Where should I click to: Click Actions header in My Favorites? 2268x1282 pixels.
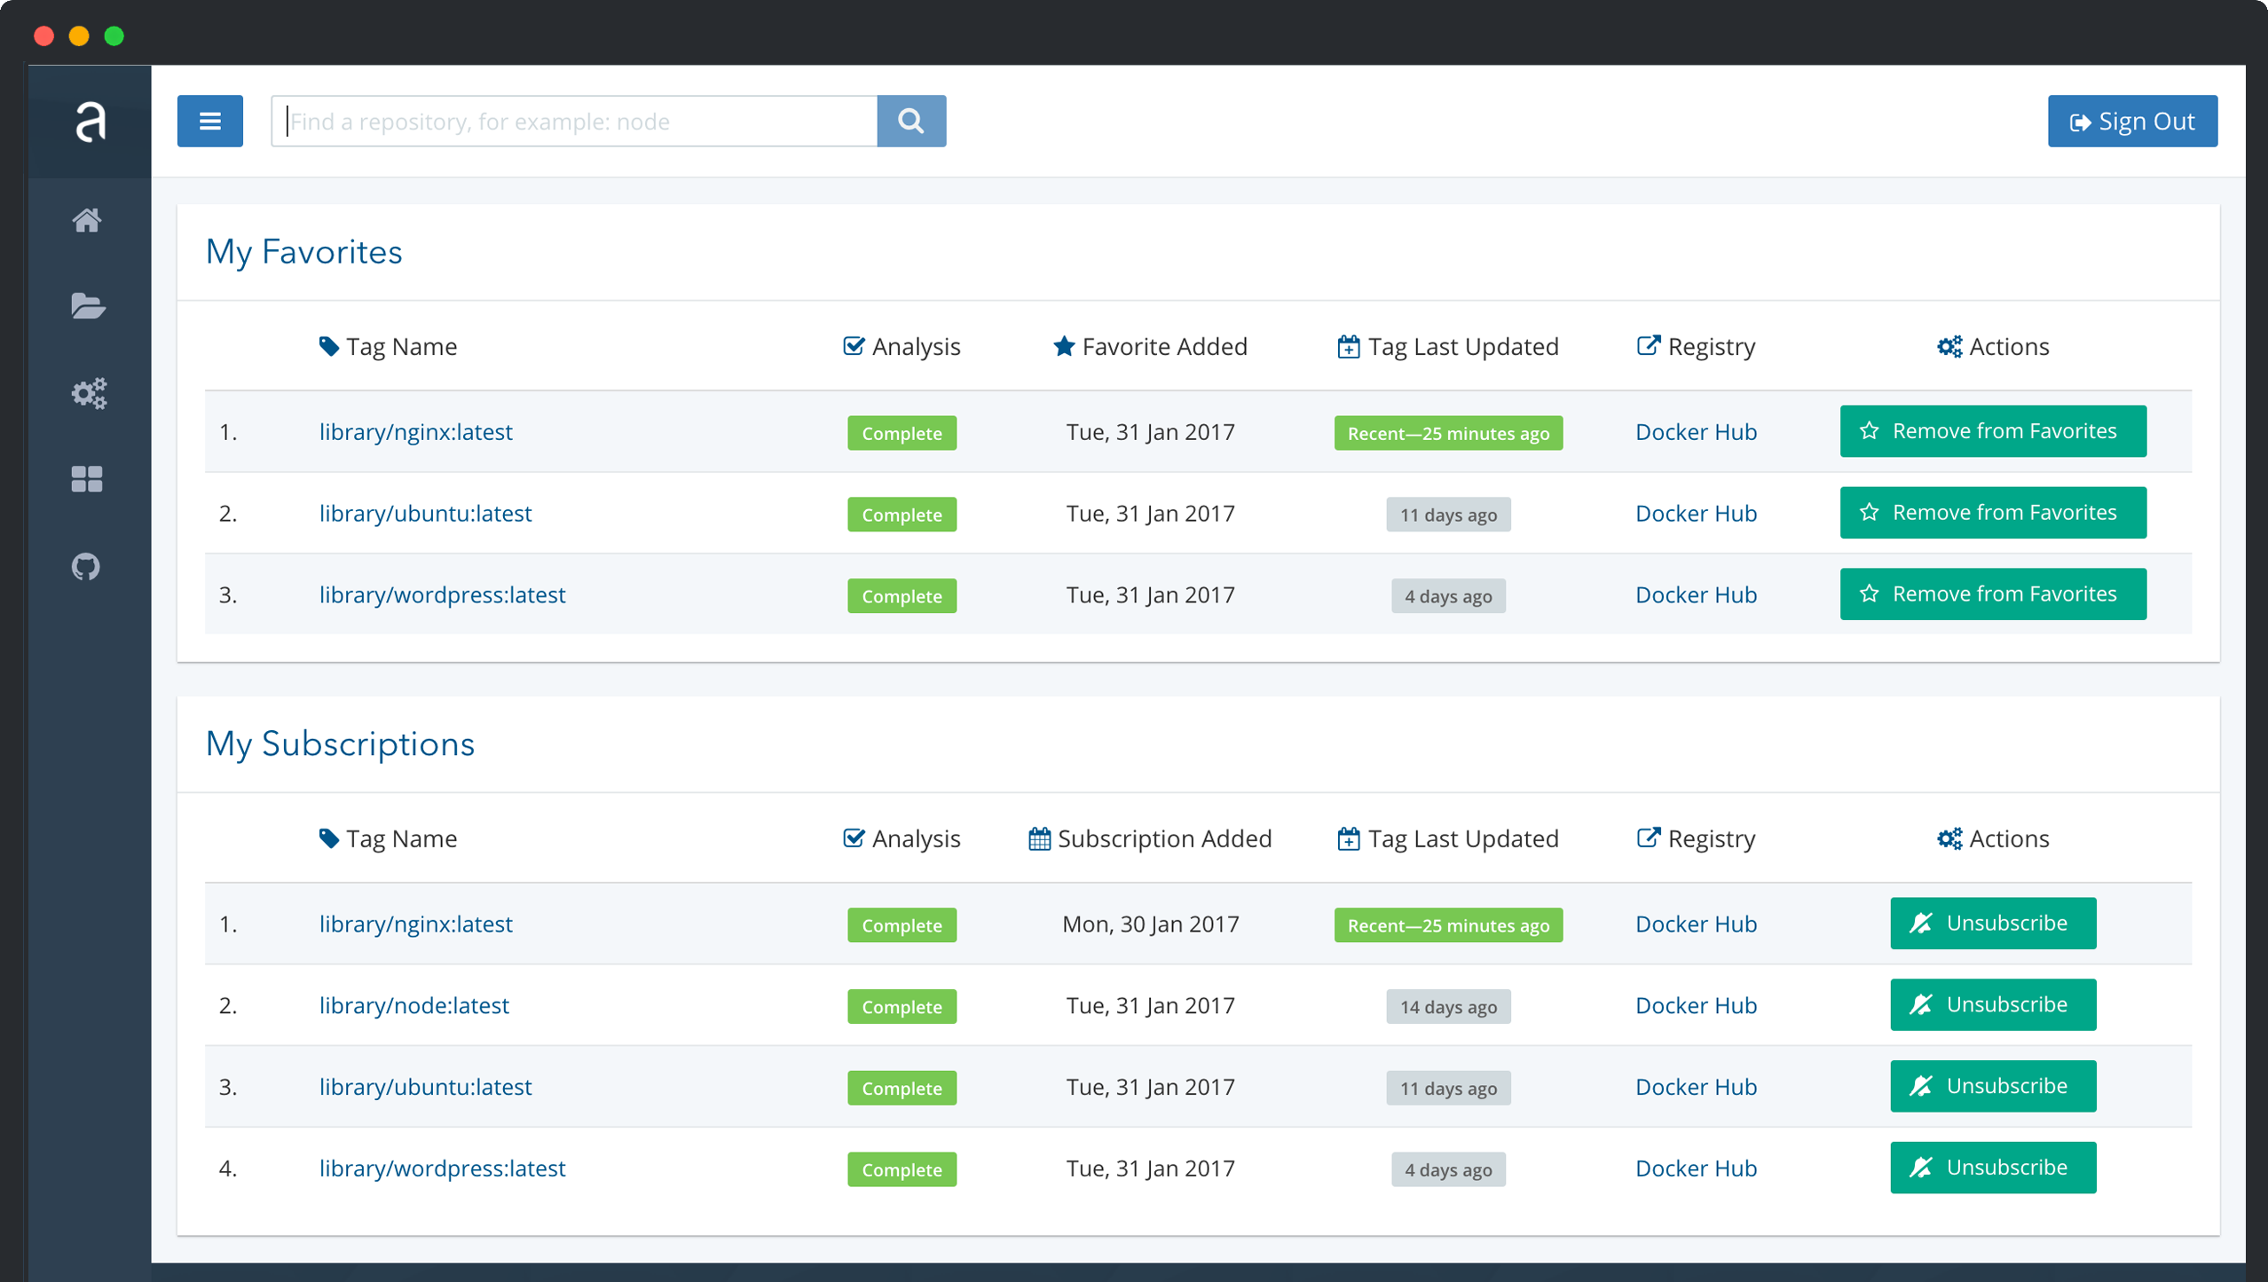click(x=1993, y=347)
